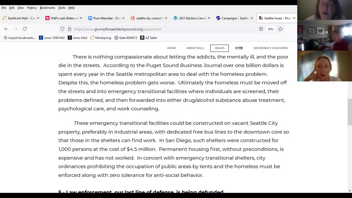Screen dimensions: 352x198
Task: Open the Edit menu
Action: click(x=12, y=8)
